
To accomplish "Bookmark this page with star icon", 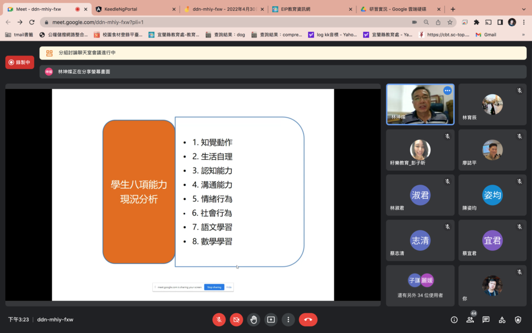I will [x=450, y=22].
